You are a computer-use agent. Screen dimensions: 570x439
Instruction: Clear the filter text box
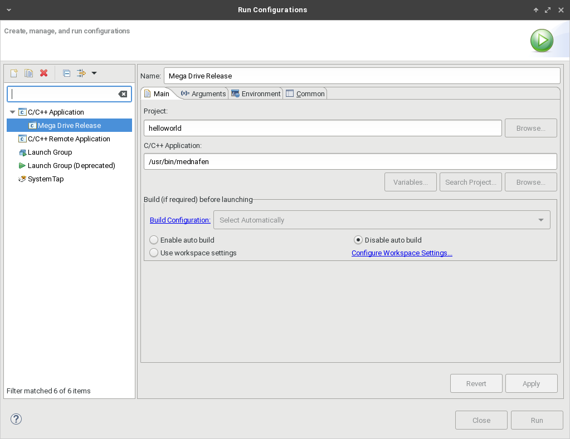123,94
